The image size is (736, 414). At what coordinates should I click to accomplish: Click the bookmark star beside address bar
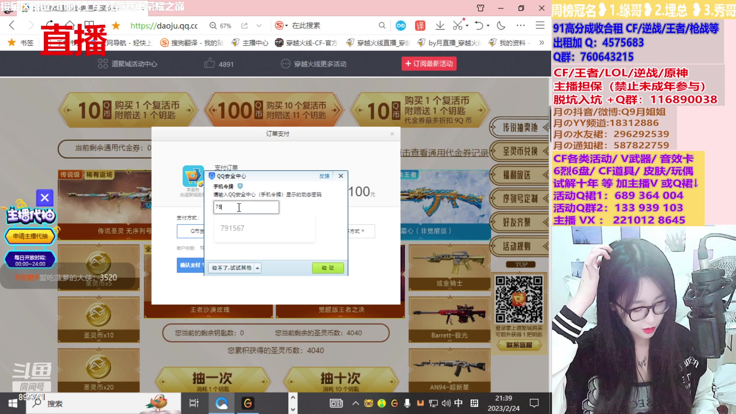(x=116, y=26)
